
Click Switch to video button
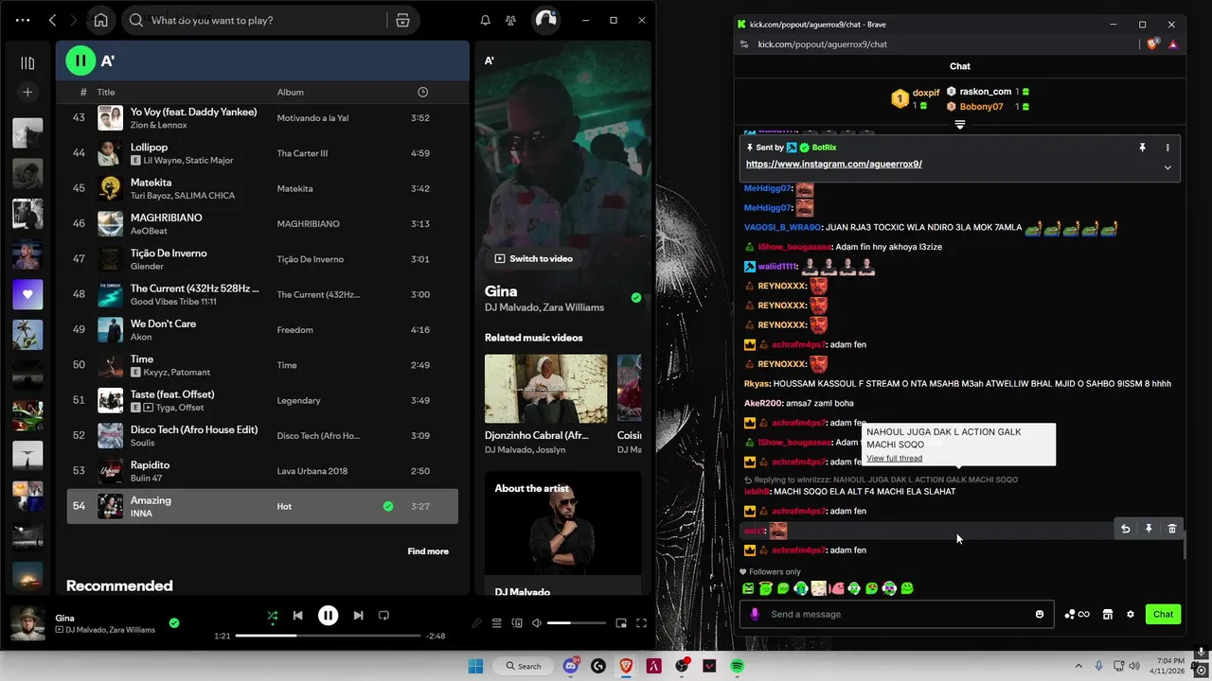(x=532, y=258)
